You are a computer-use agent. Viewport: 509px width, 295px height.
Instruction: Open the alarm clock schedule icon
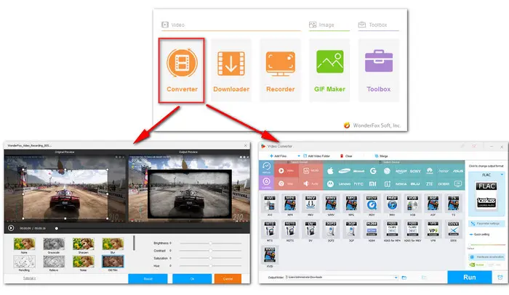point(500,277)
